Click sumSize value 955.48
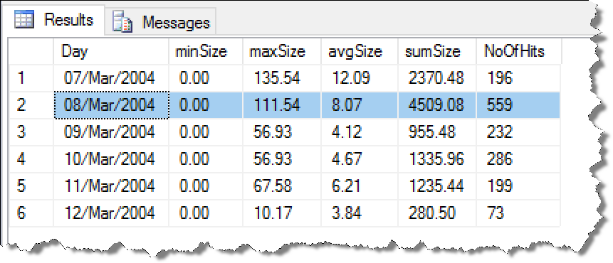Screen dimensions: 613x263 pyautogui.click(x=437, y=132)
